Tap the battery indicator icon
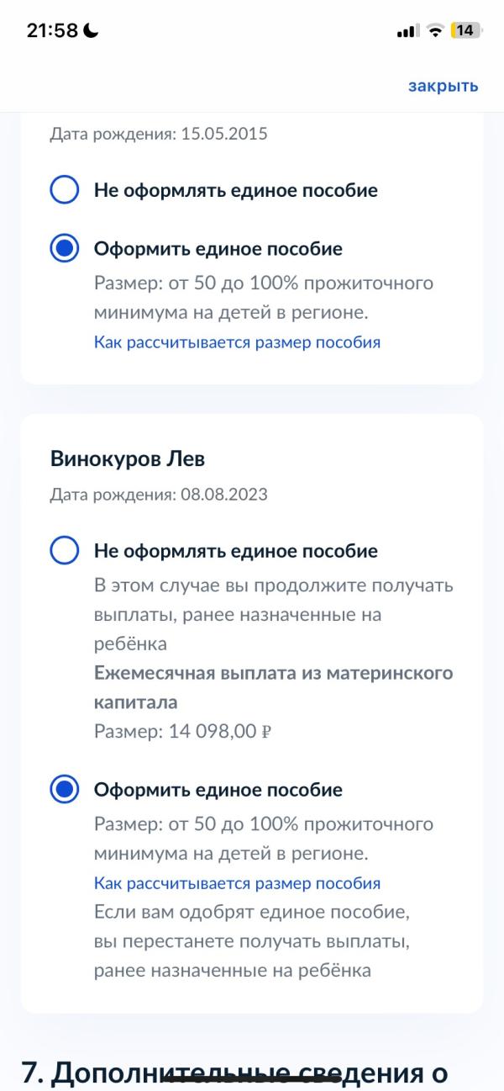The image size is (504, 1091). click(465, 31)
